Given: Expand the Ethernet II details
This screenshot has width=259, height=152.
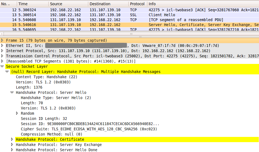Looking at the screenshot, I should [x=2, y=46].
